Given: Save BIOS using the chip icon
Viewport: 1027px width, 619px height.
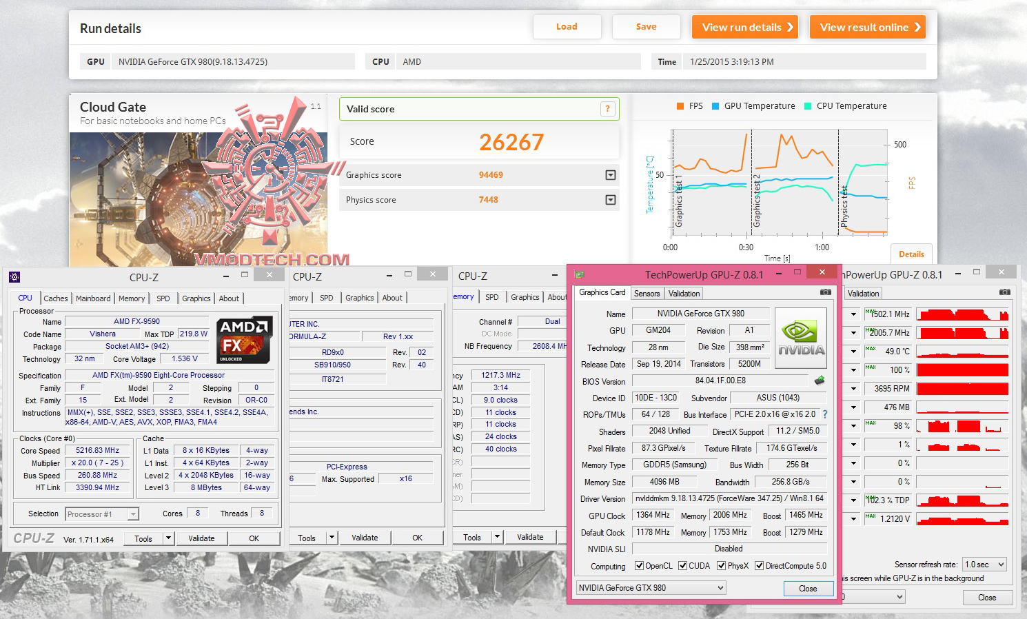Looking at the screenshot, I should (x=820, y=380).
